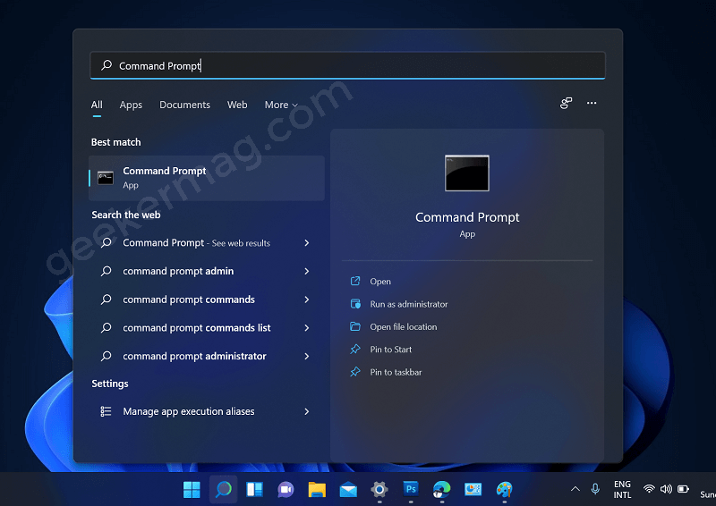Click the large Command Prompt thumbnail

point(466,173)
